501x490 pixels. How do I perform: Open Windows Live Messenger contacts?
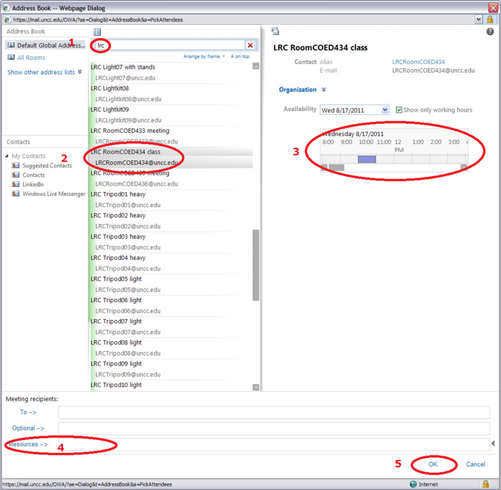tap(54, 194)
